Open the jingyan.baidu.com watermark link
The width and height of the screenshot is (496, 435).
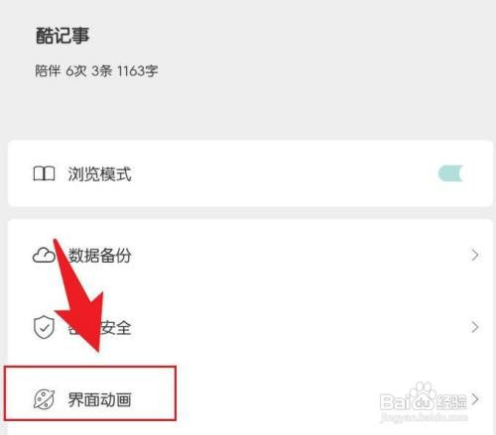[424, 417]
